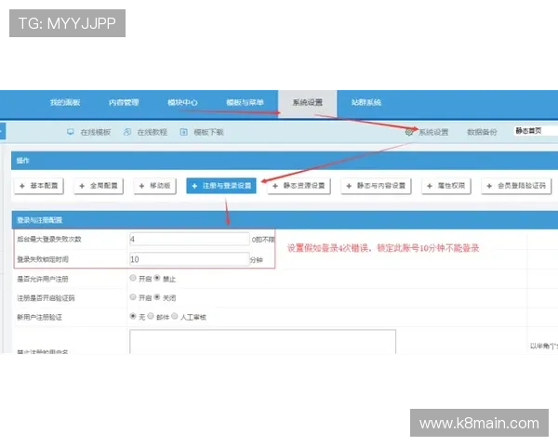558x446 pixels.
Task: Select 禁止 for 是否允许用户注册
Action: 157,278
